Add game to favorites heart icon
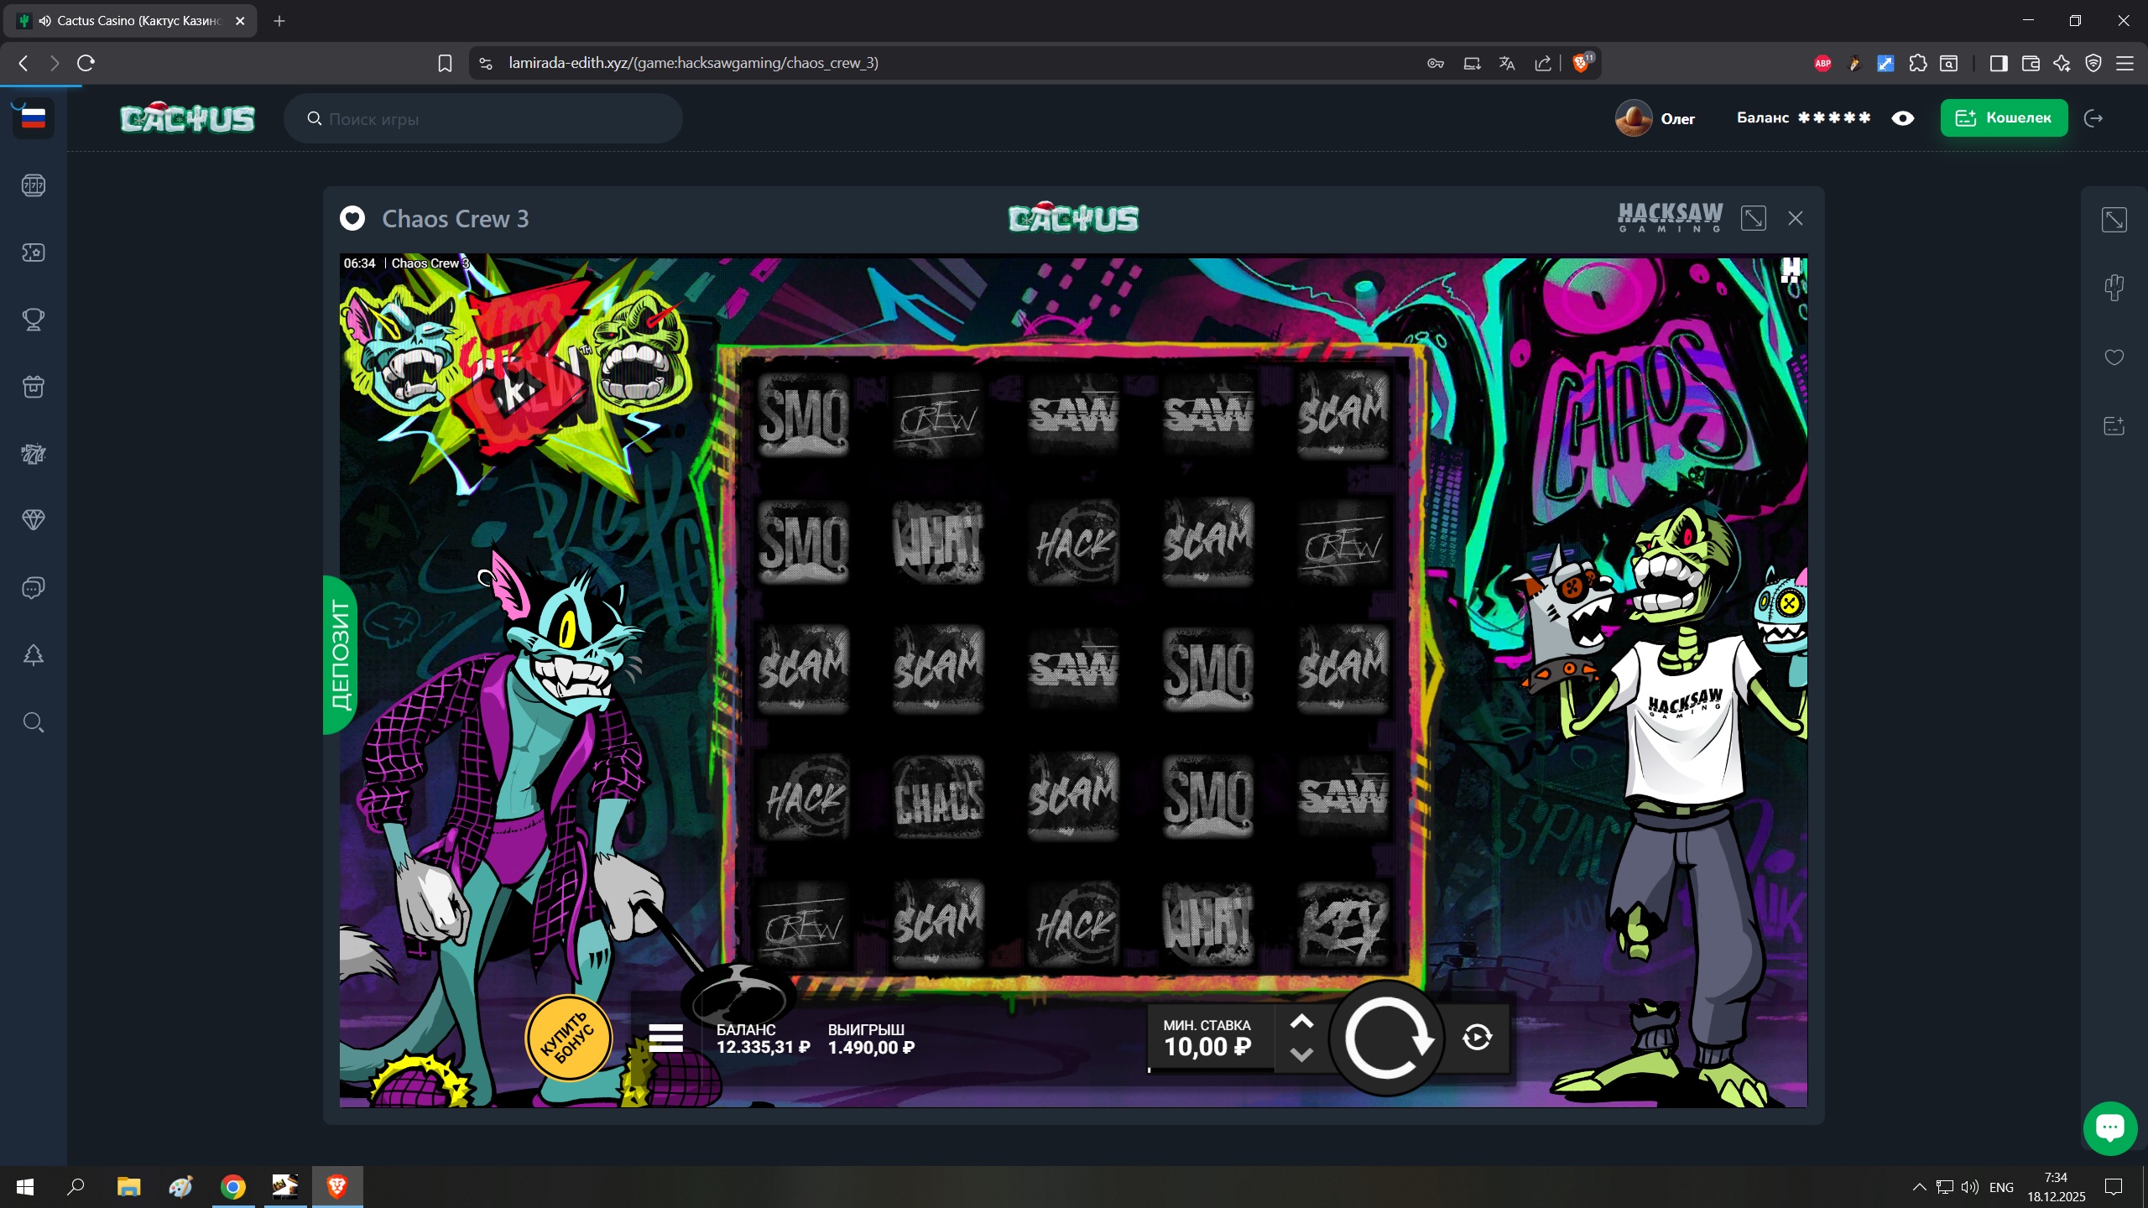This screenshot has height=1208, width=2148. [x=2114, y=357]
